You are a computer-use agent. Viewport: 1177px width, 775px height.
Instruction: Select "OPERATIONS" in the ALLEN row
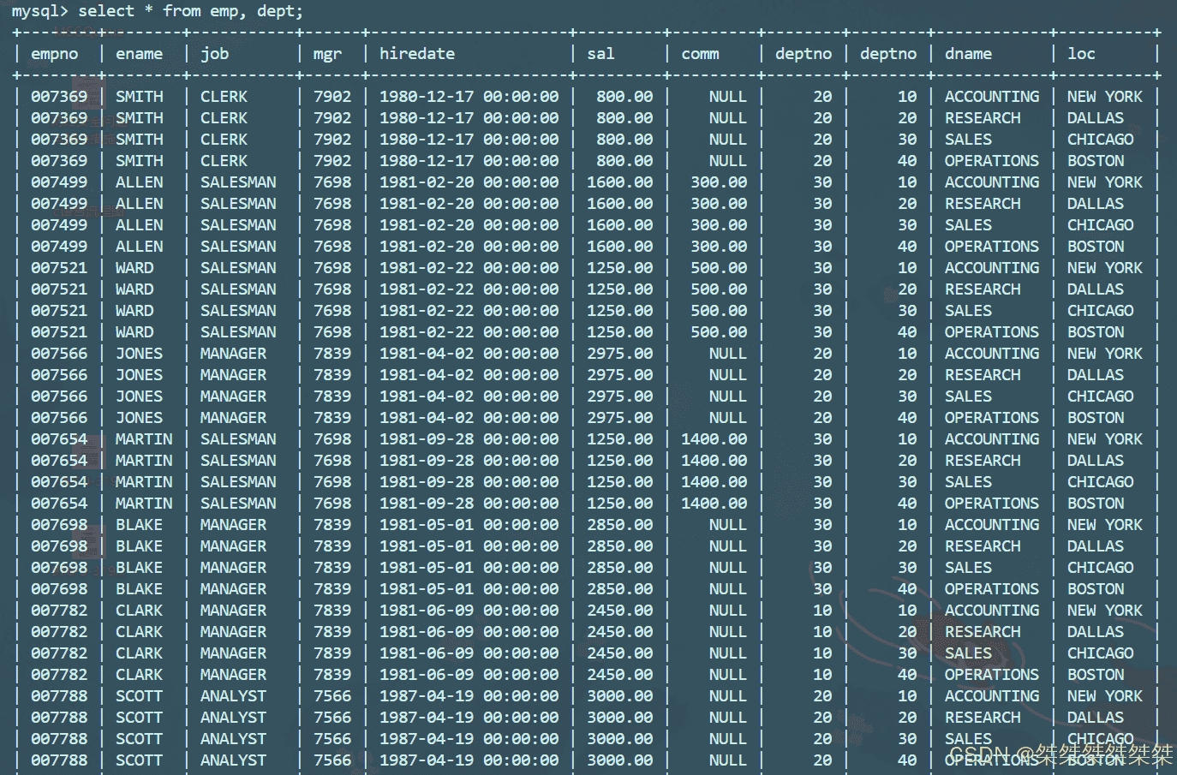[x=992, y=247]
